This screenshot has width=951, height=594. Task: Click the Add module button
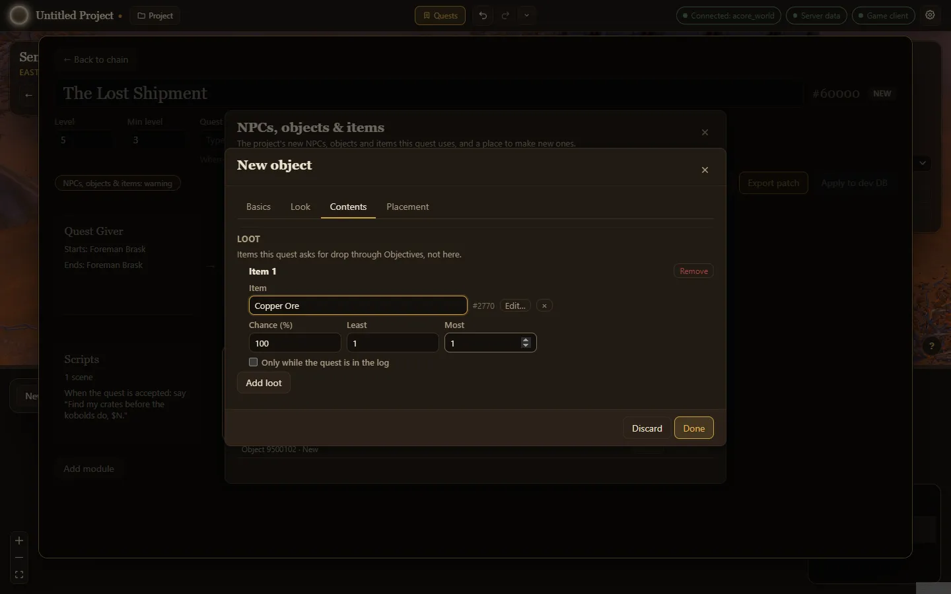pyautogui.click(x=88, y=469)
